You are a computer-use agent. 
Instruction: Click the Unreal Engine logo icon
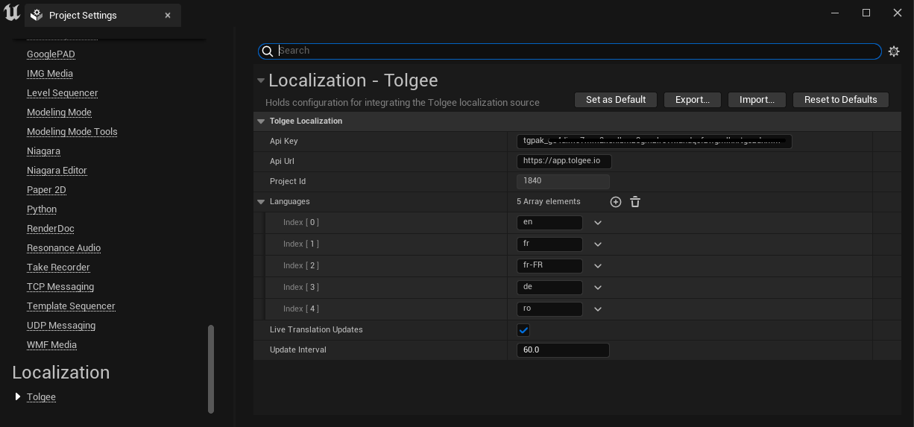pos(12,13)
